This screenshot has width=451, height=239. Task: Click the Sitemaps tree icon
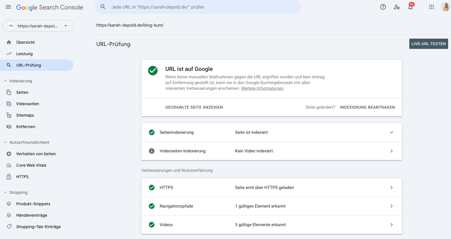[9, 115]
